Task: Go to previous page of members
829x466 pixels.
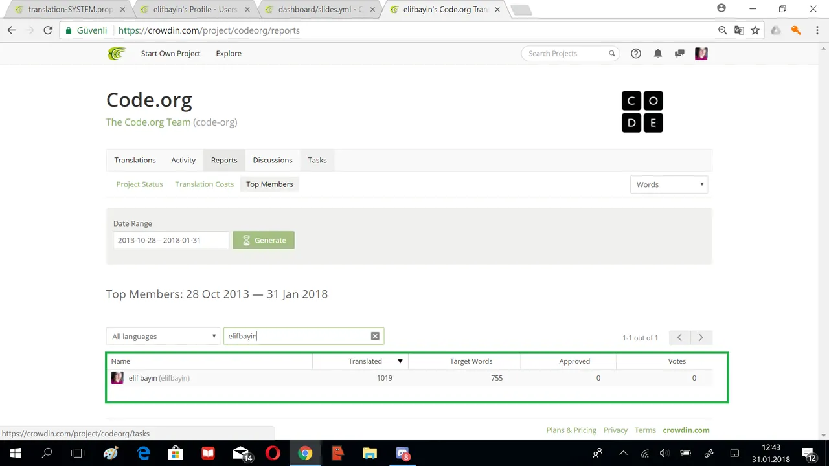Action: click(679, 337)
